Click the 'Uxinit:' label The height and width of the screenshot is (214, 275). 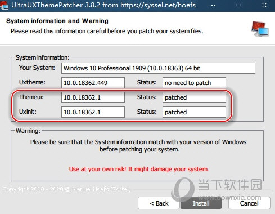point(28,112)
